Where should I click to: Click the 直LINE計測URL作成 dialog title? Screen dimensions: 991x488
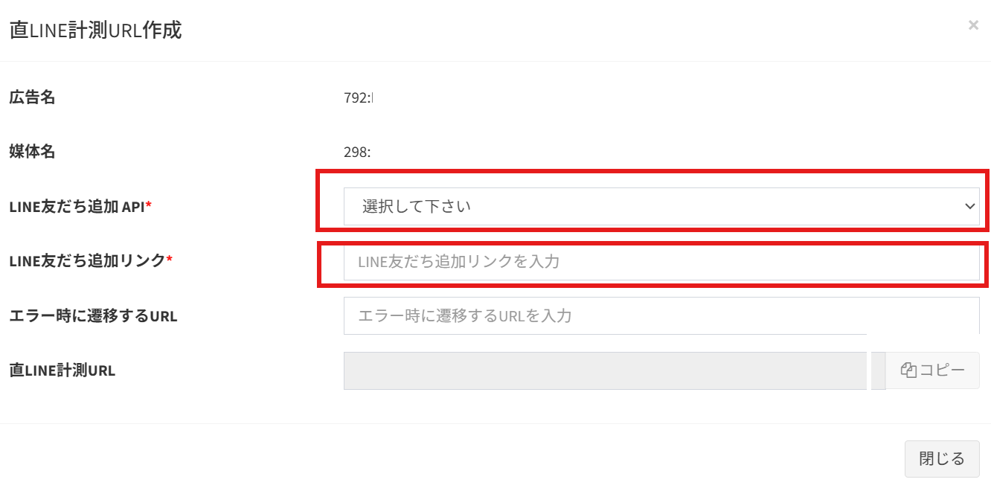95,30
